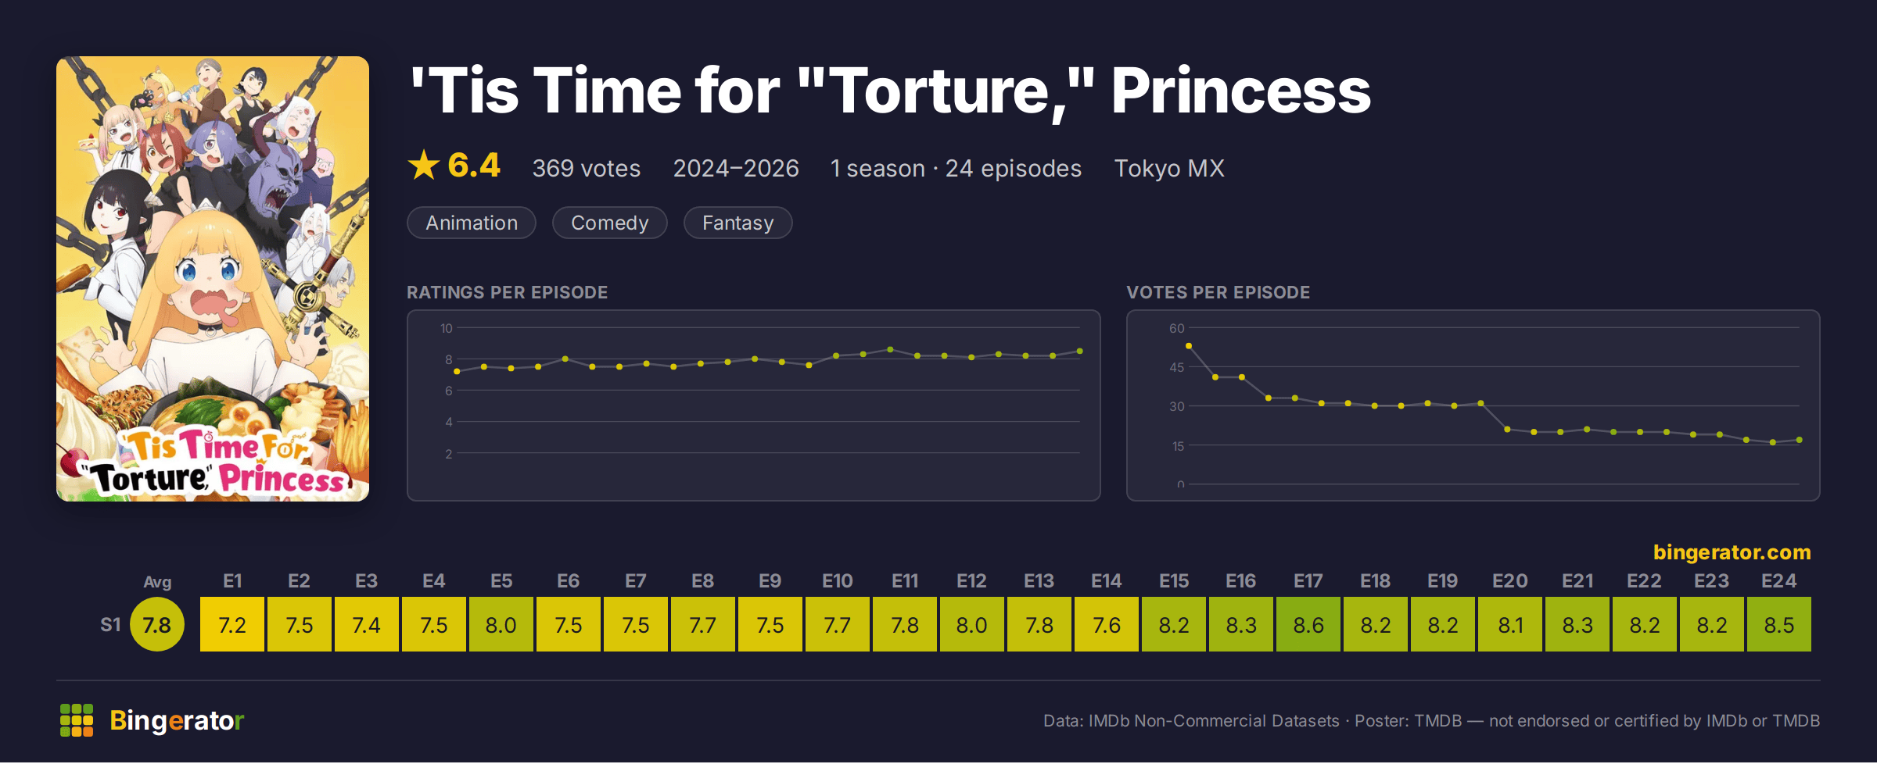Click the S1 average 7.8 circle

(x=157, y=625)
